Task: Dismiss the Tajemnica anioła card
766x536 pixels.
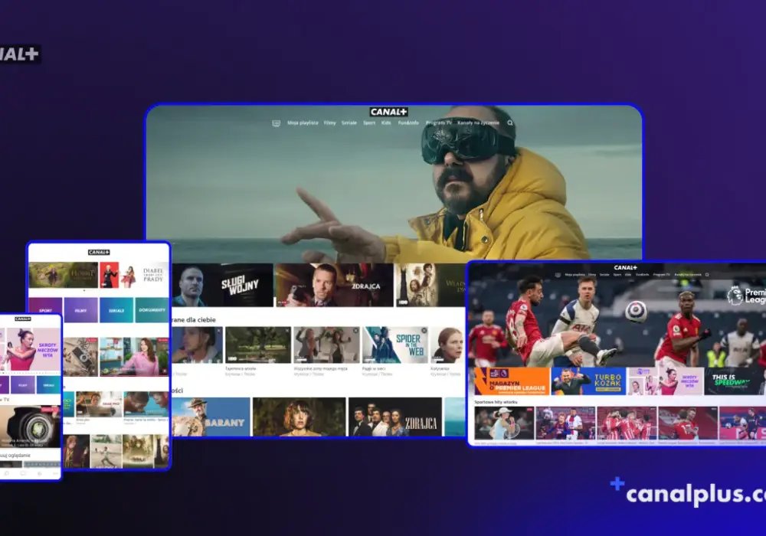Action: point(287,331)
